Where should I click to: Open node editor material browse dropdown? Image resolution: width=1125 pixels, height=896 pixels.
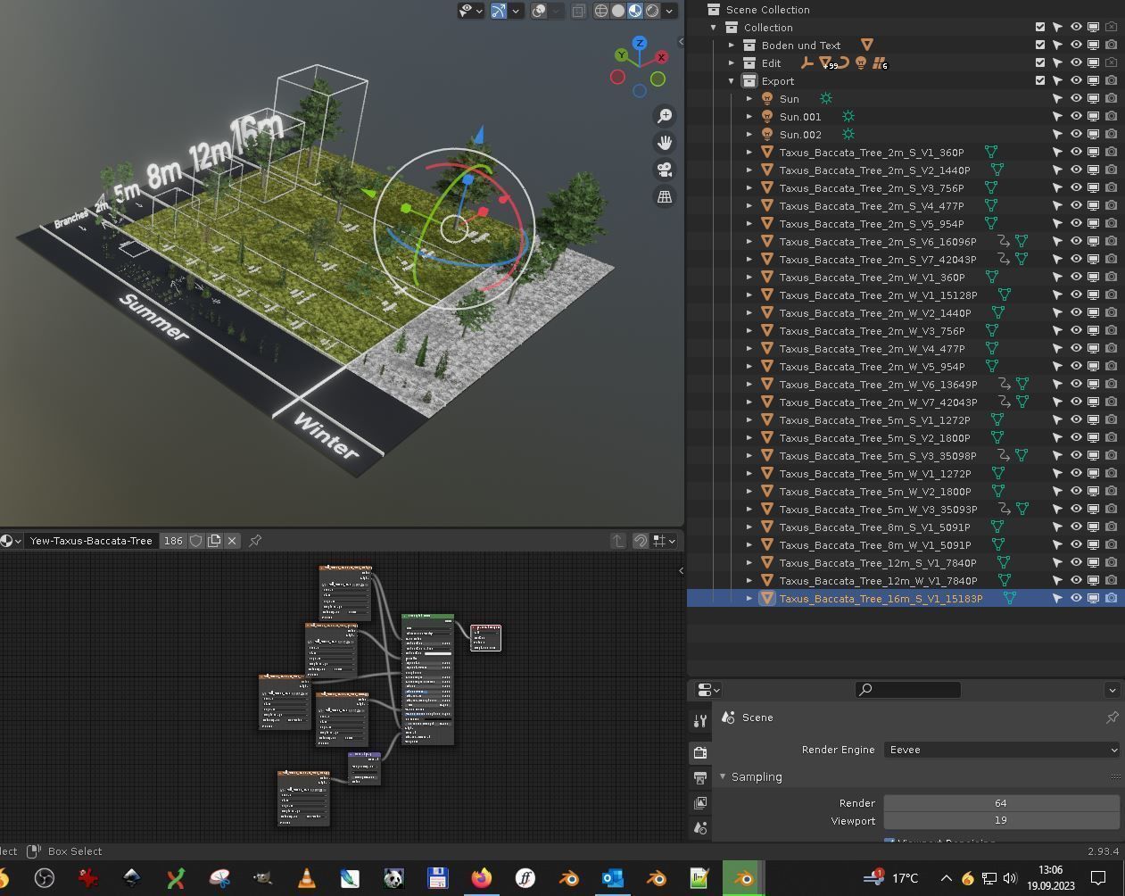(x=12, y=541)
